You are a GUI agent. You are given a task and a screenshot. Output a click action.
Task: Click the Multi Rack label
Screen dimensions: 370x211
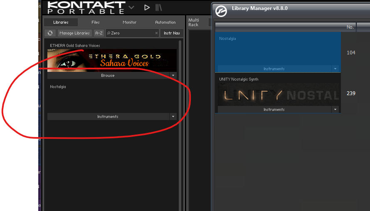click(193, 22)
